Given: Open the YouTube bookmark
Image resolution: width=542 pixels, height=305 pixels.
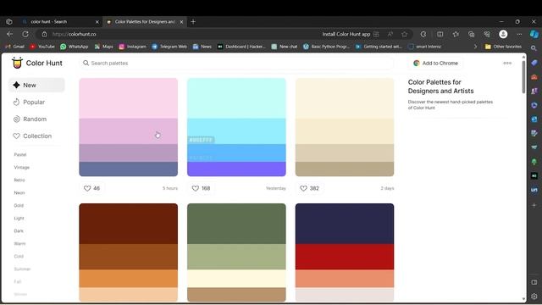Looking at the screenshot, I should tap(42, 47).
